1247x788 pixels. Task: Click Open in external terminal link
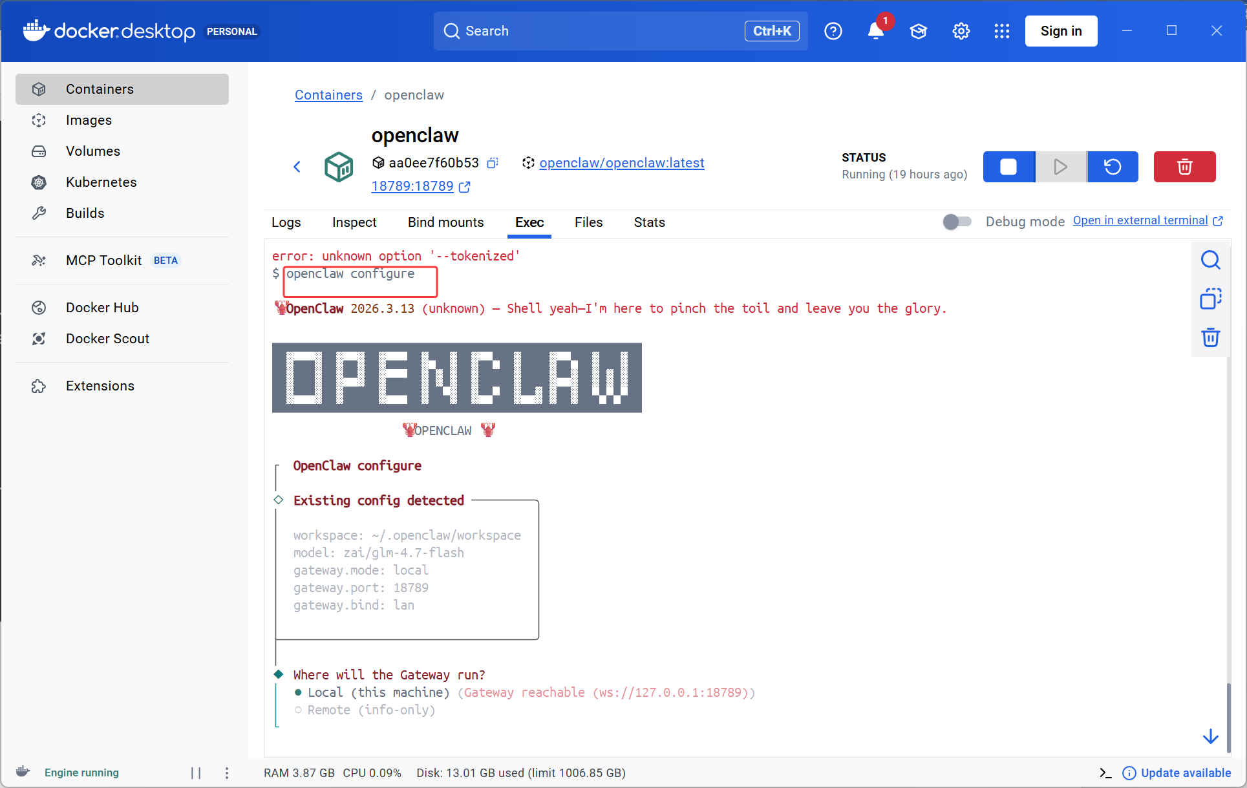click(1148, 220)
